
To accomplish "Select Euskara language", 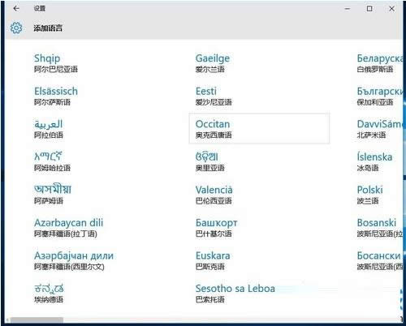I will click(x=213, y=261).
